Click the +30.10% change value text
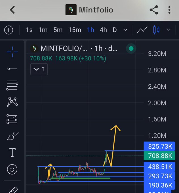The height and width of the screenshot is (193, 179). point(93,58)
